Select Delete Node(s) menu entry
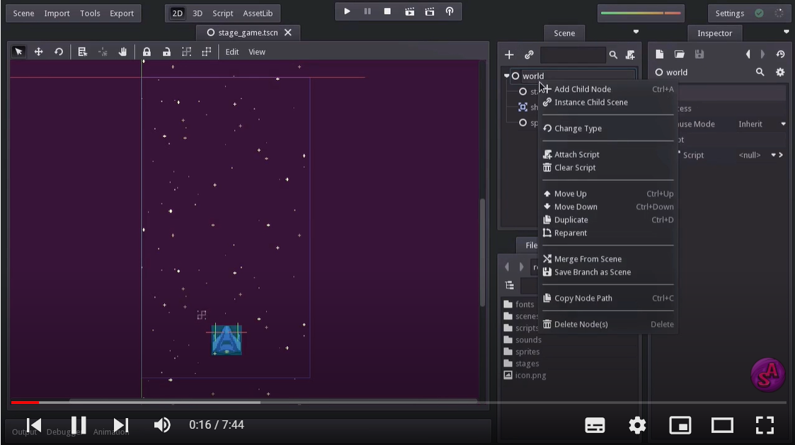Viewport: 795px width, 445px height. [608, 324]
